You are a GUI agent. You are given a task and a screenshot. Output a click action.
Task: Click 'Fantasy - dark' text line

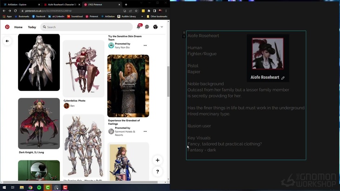coord(202,150)
